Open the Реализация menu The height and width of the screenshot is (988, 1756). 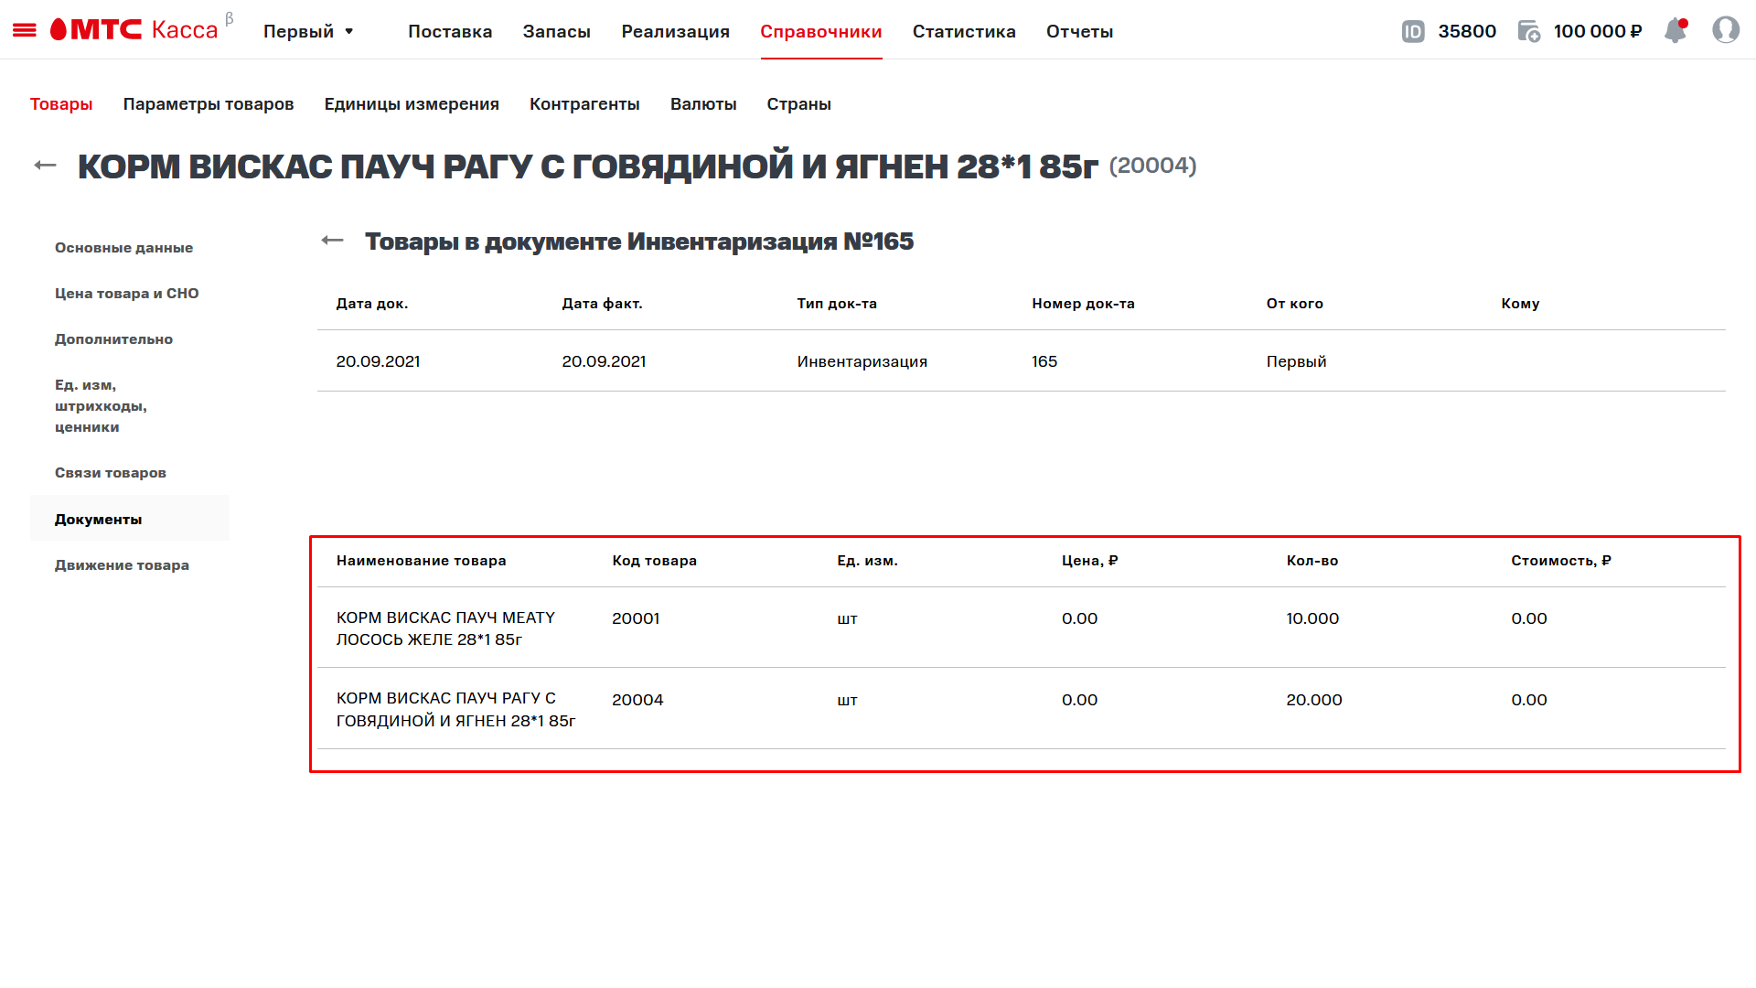[676, 31]
